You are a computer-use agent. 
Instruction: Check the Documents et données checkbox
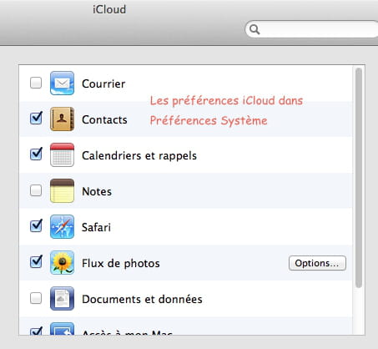(36, 298)
